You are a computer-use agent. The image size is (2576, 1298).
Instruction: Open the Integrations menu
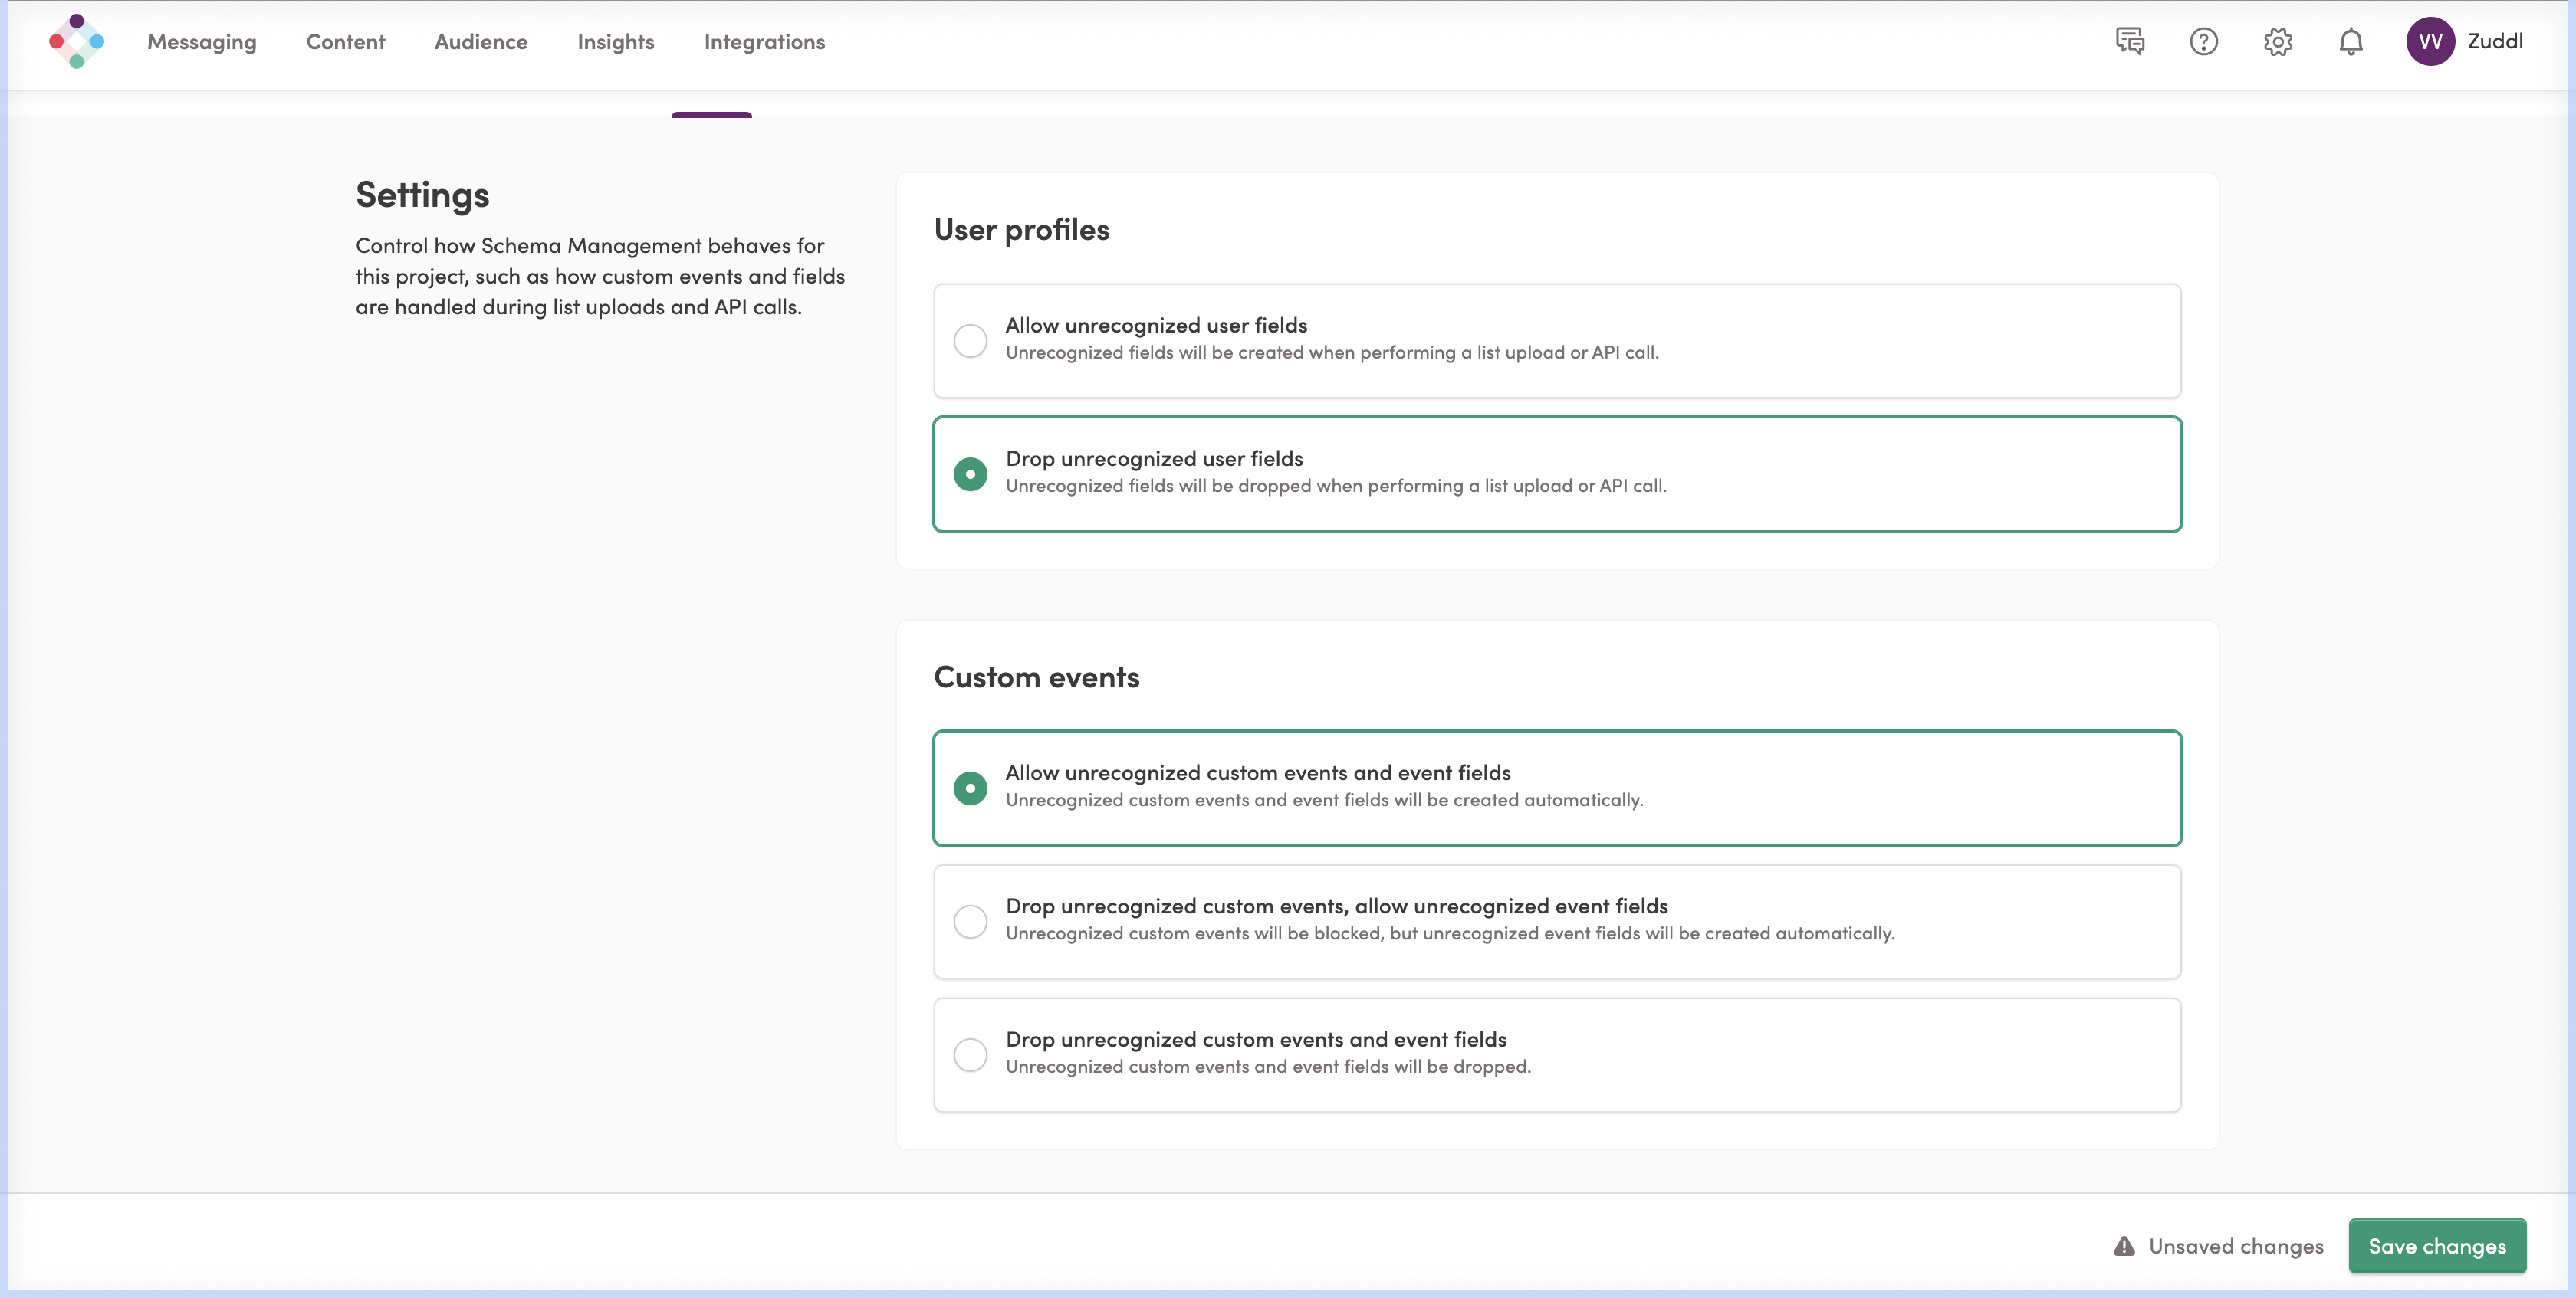(x=764, y=42)
